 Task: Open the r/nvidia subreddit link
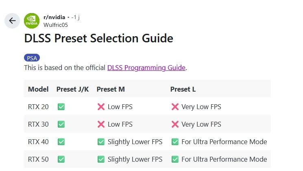click(54, 17)
